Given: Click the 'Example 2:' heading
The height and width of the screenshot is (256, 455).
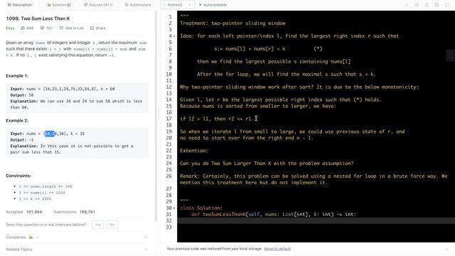Looking at the screenshot, I should (x=17, y=120).
